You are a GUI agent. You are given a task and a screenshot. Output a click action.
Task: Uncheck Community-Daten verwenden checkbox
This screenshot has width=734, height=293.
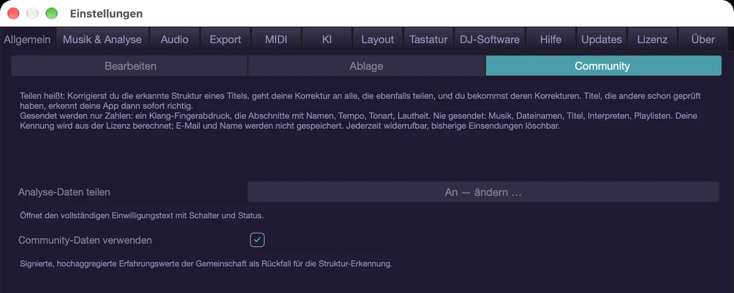coord(258,240)
